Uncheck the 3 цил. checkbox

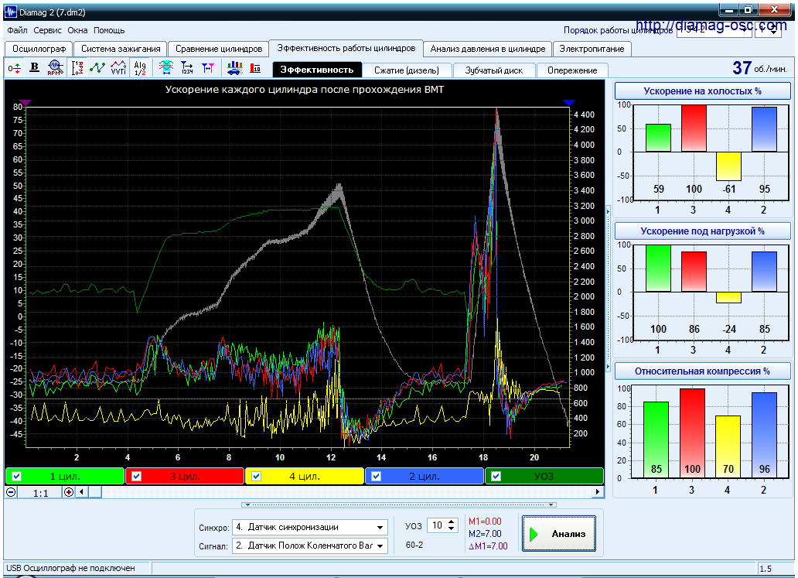click(136, 476)
